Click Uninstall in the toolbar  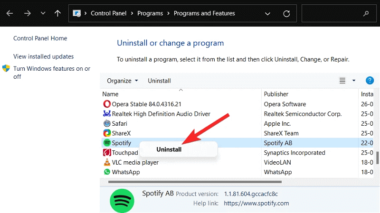tap(159, 81)
